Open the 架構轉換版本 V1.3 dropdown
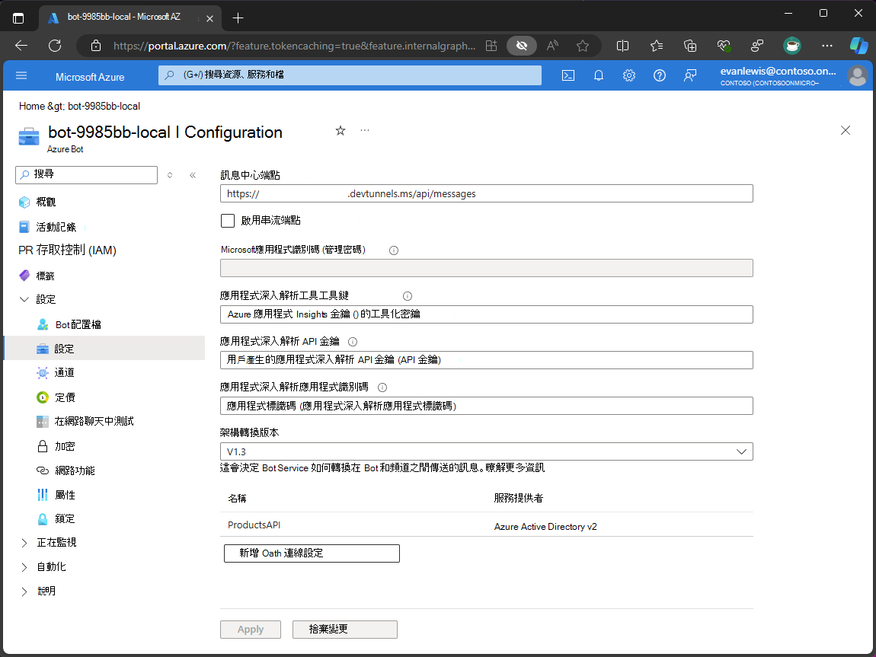Screen dimensions: 876x657 click(x=486, y=451)
